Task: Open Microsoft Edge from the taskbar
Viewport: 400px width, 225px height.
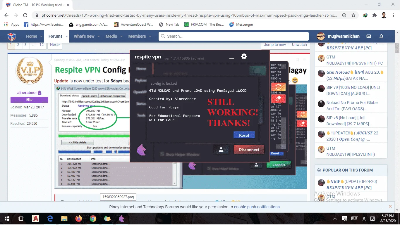Action: (x=50, y=218)
